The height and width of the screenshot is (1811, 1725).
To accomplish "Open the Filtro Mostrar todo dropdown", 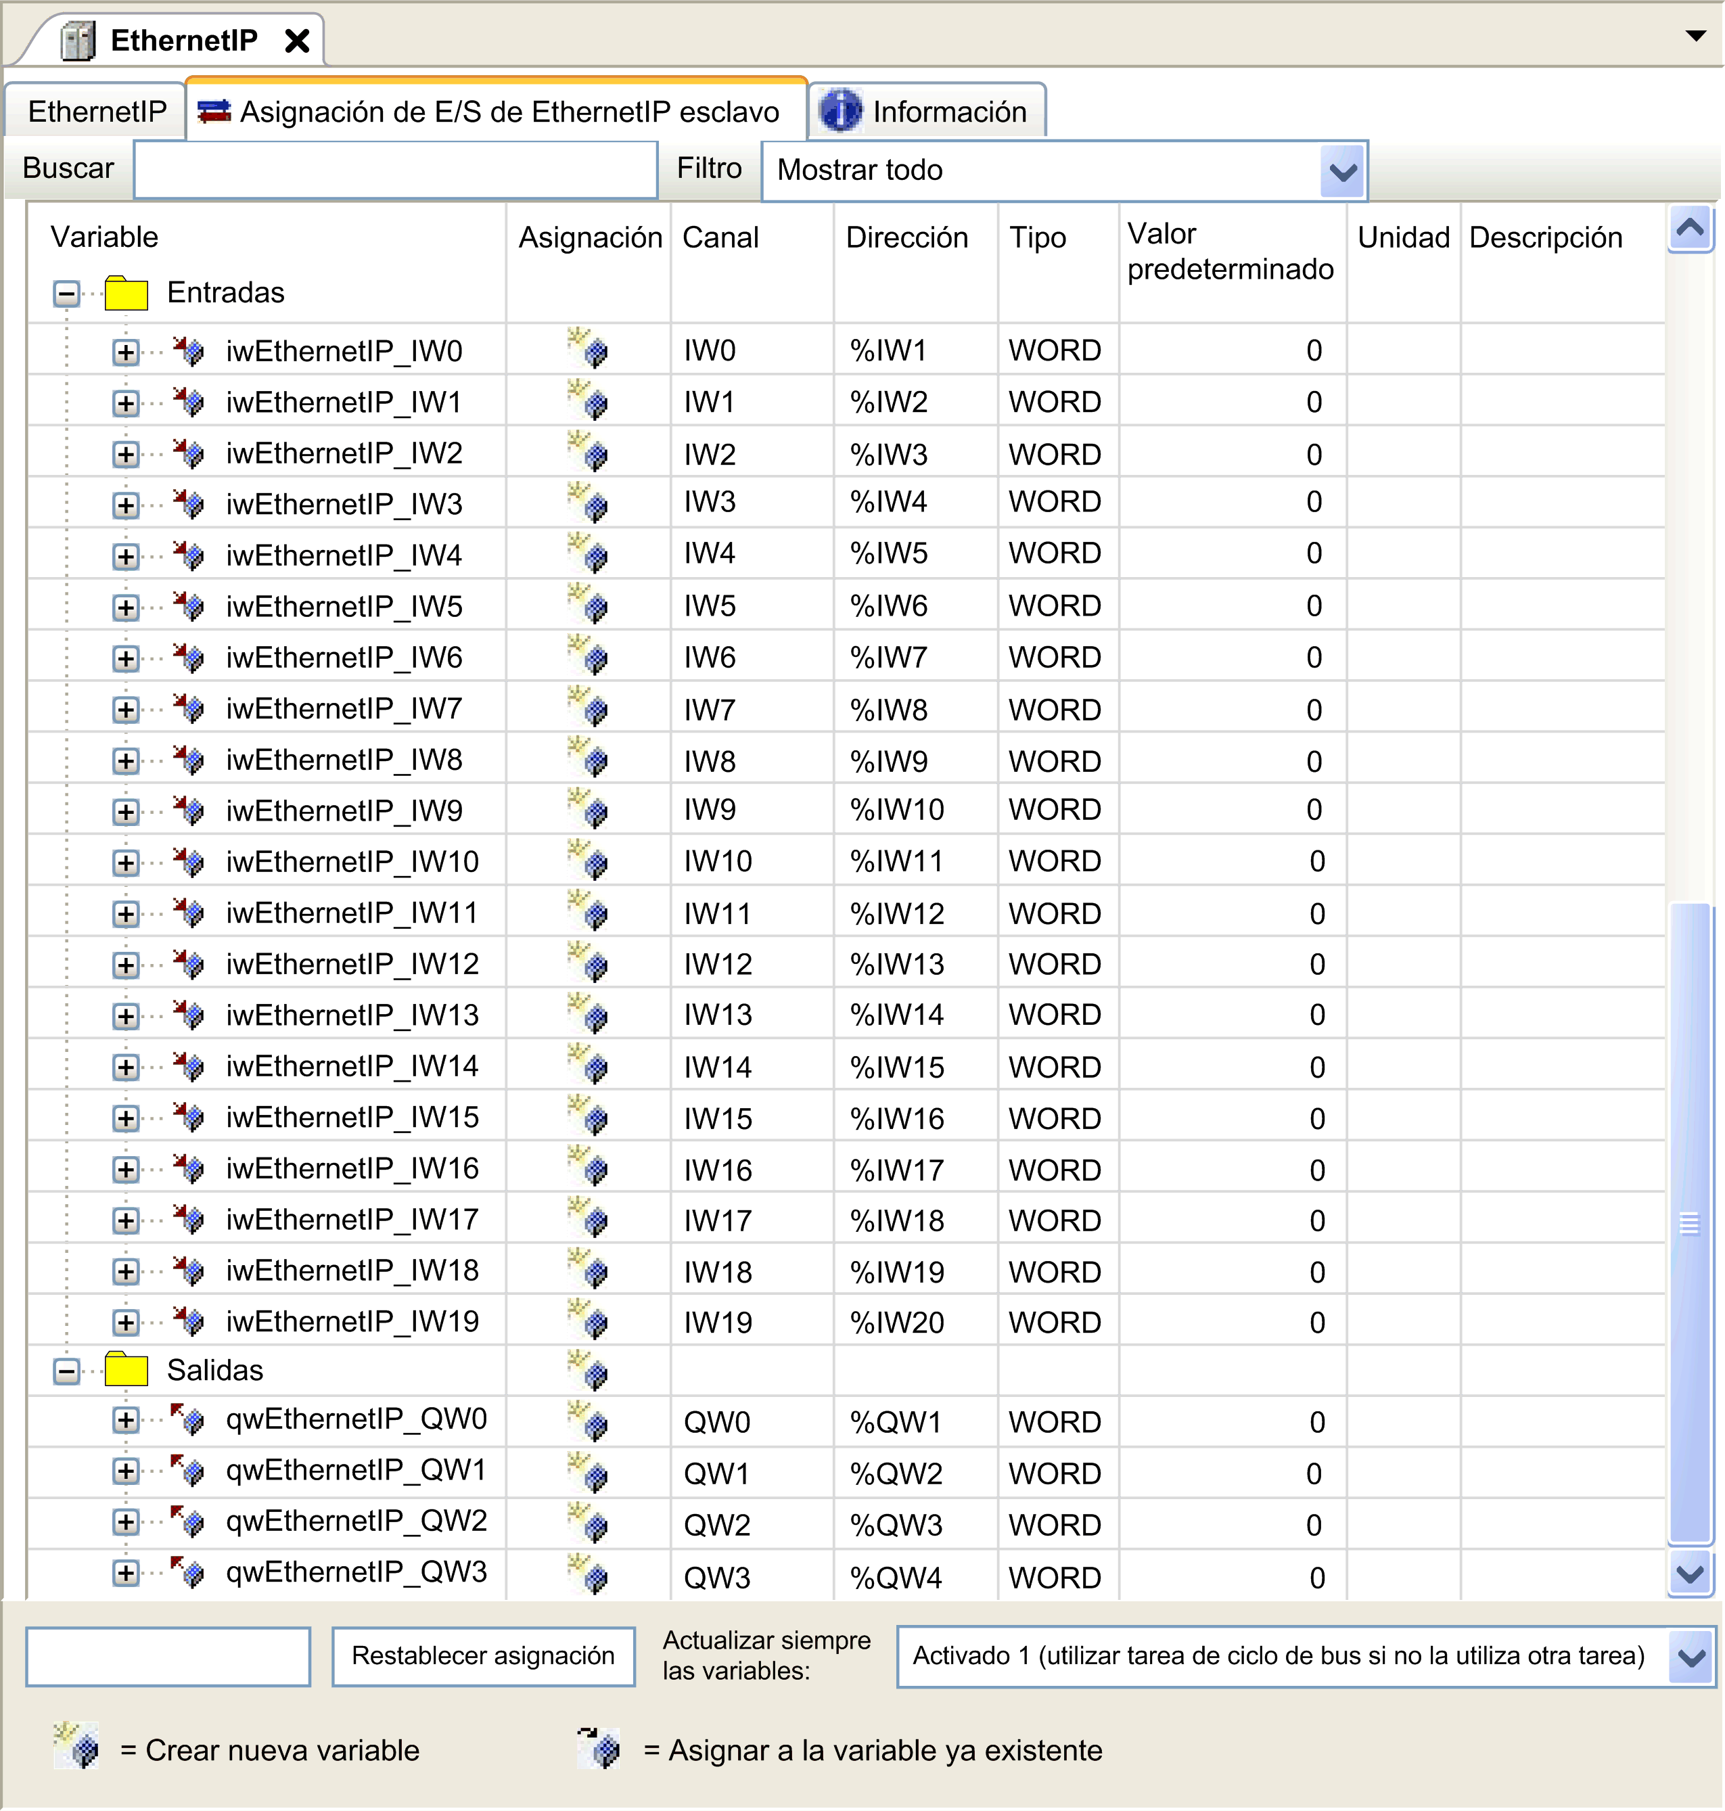I will 1343,171.
